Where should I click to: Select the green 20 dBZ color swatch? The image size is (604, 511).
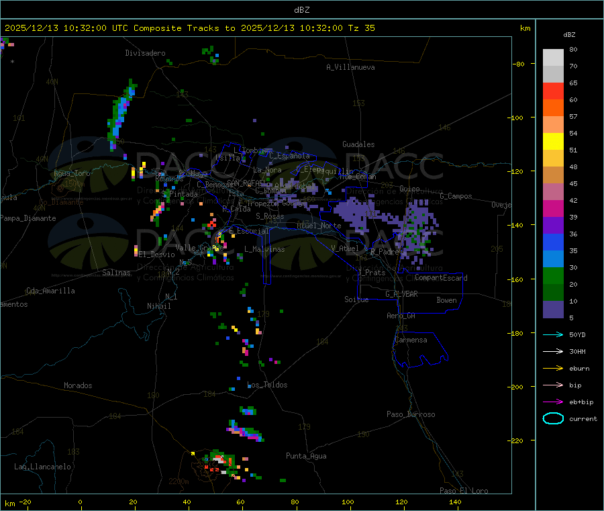(x=553, y=275)
